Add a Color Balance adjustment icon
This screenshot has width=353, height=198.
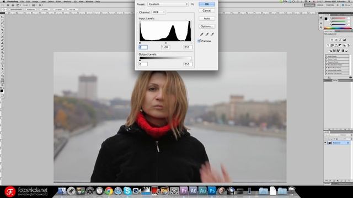tap(336, 45)
